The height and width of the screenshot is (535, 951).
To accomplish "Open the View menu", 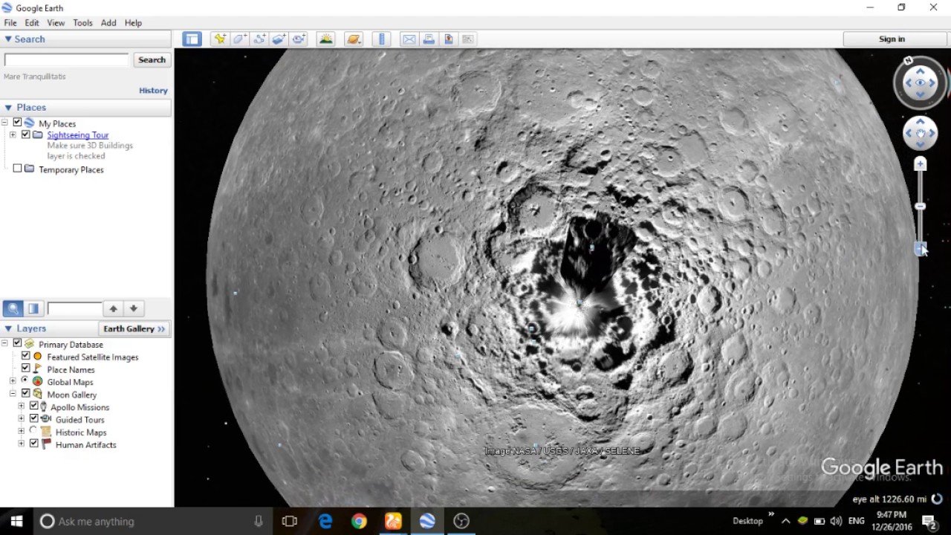I will pos(56,23).
